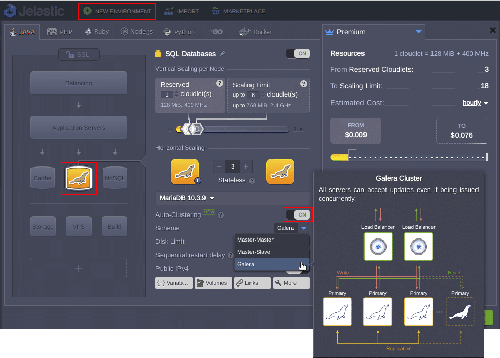This screenshot has width=500, height=358.
Task: Open the Scheme dropdown arrow
Action: (x=304, y=228)
